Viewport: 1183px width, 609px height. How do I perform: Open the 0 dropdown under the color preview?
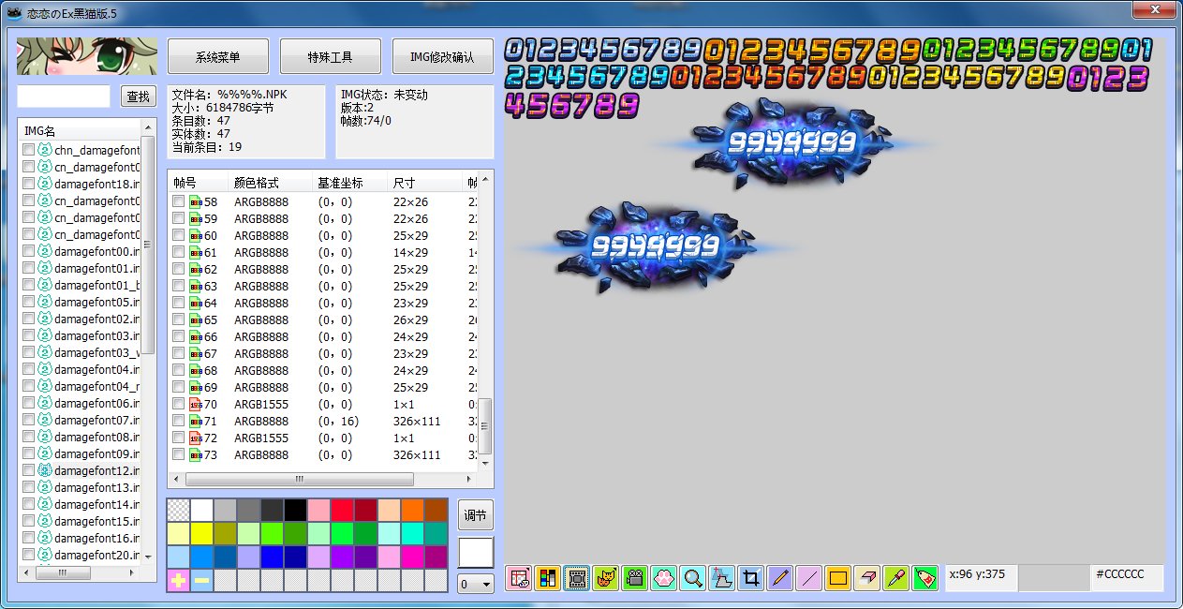click(476, 584)
